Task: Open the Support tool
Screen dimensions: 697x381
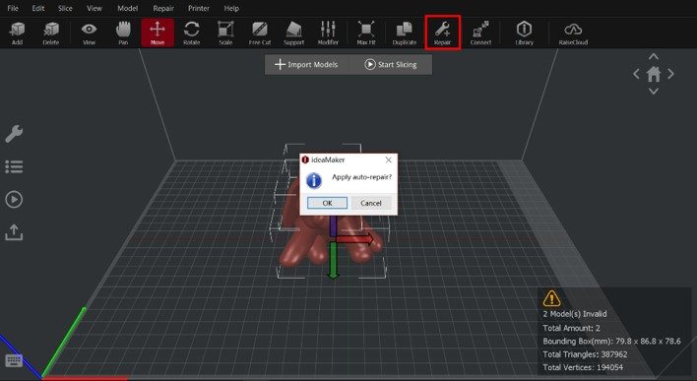Action: point(293,32)
